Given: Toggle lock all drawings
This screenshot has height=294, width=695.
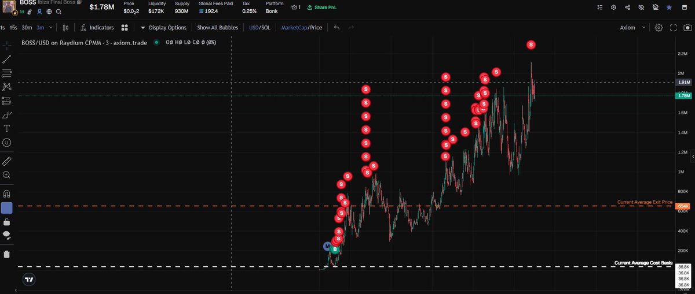Looking at the screenshot, I should pos(7,222).
